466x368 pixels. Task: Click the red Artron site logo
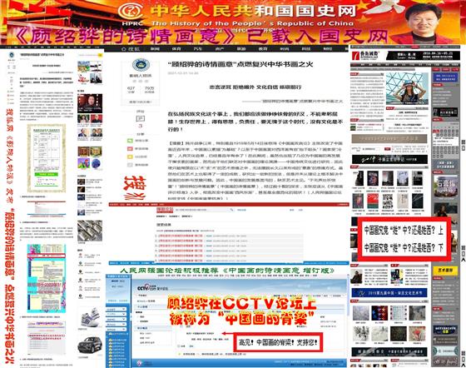[365, 55]
